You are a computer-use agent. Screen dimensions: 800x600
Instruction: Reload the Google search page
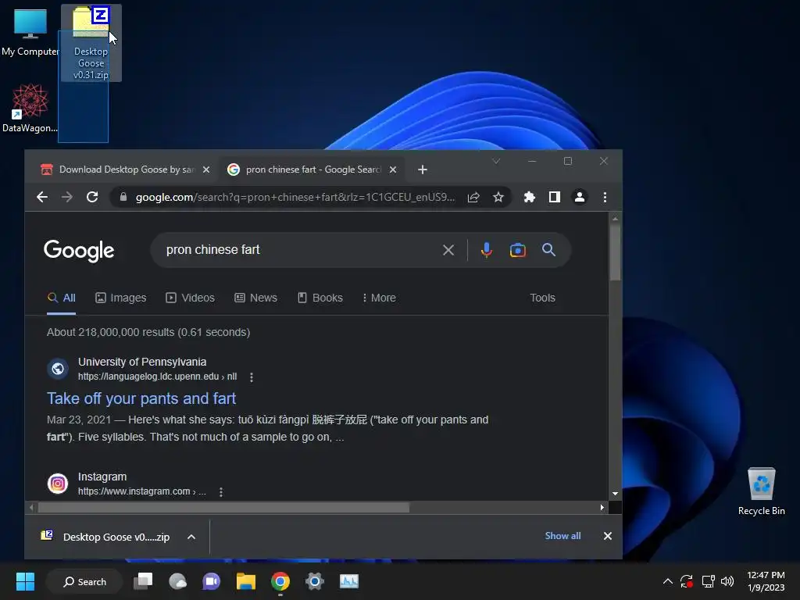pos(92,197)
